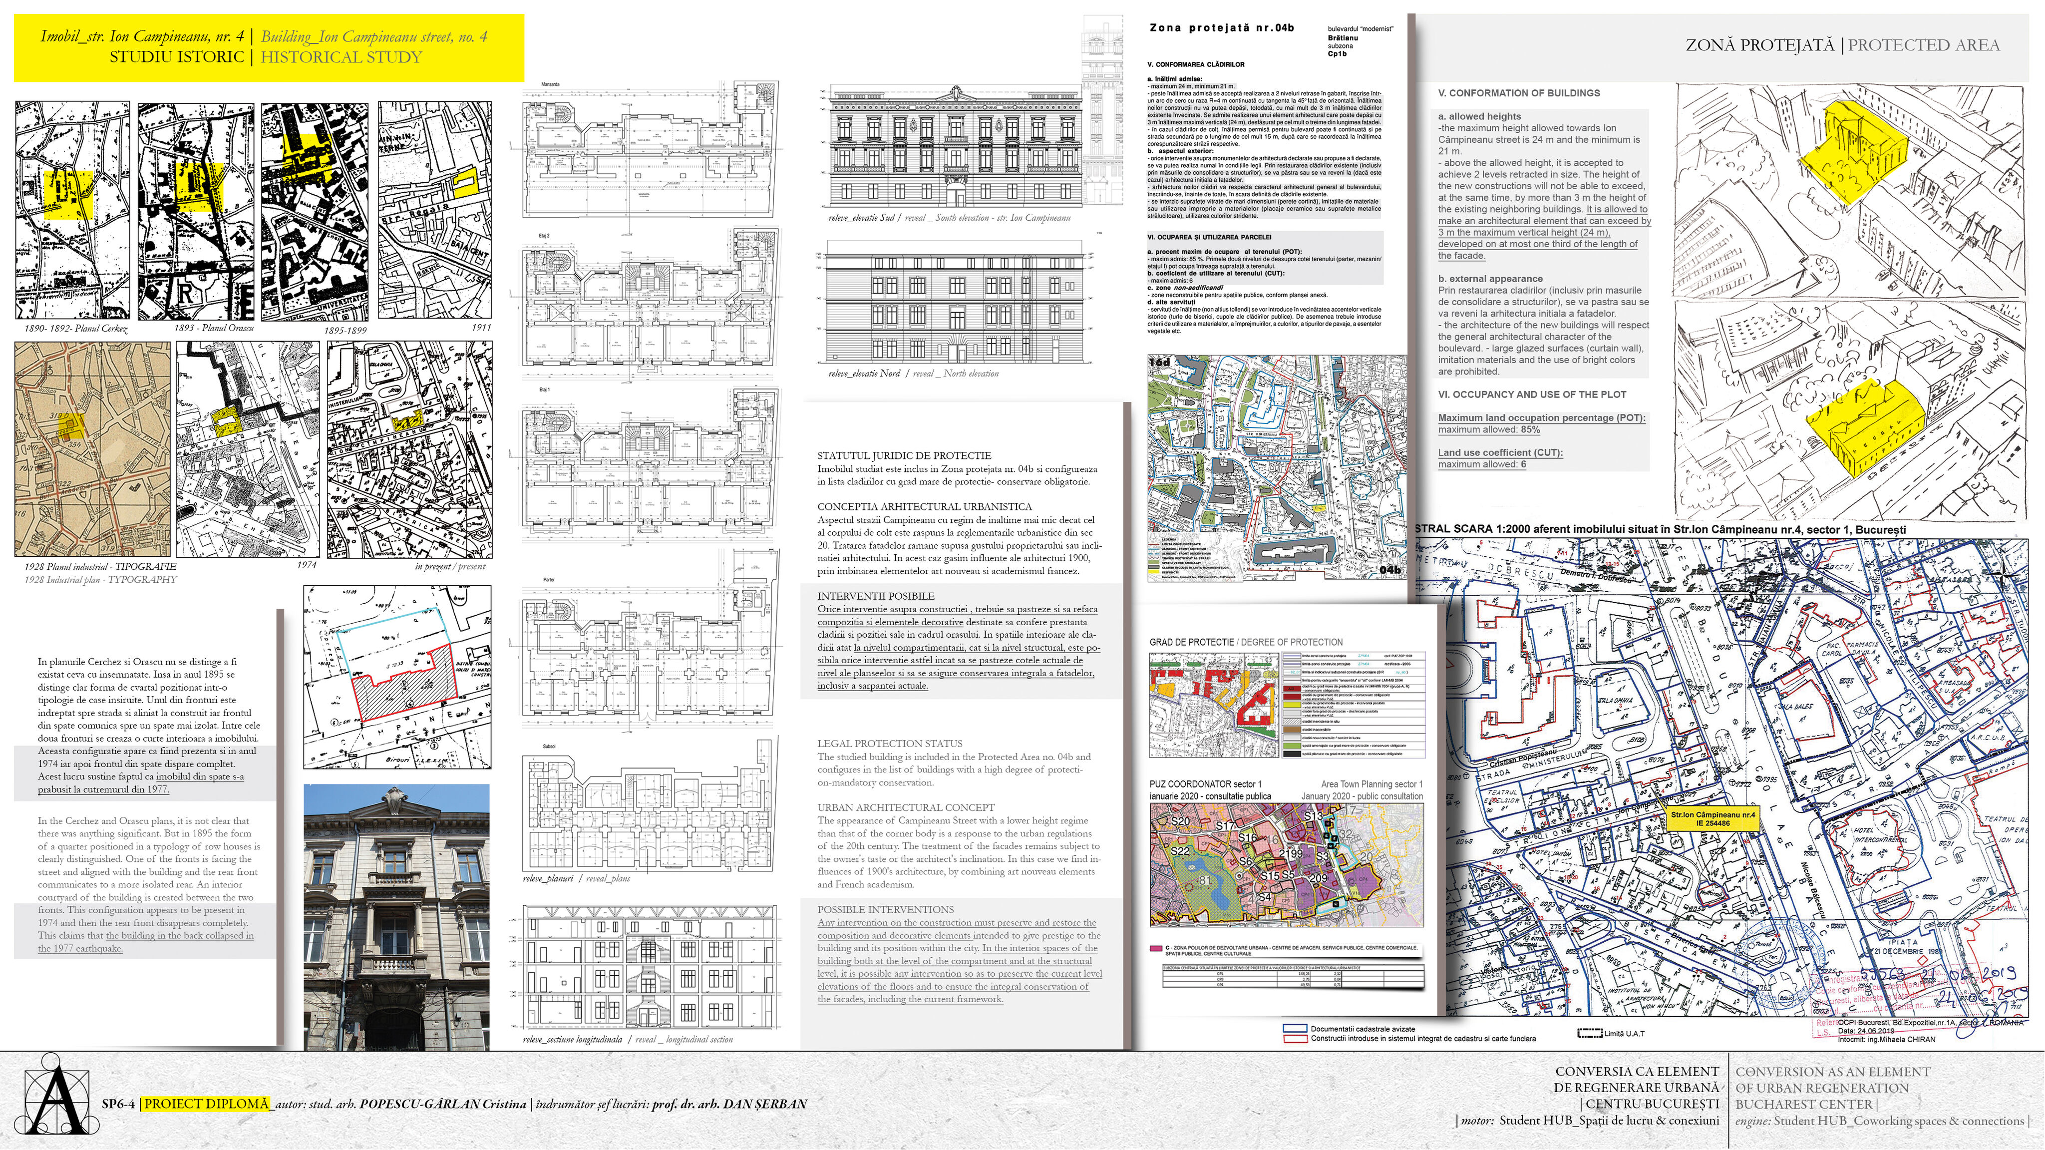This screenshot has height=1150, width=2045.
Task: Click the 'releve_planuri / reveal_plans' caption
Action: (x=576, y=878)
